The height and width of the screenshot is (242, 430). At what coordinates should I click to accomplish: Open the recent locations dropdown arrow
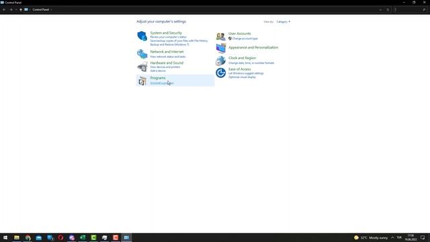[16, 9]
